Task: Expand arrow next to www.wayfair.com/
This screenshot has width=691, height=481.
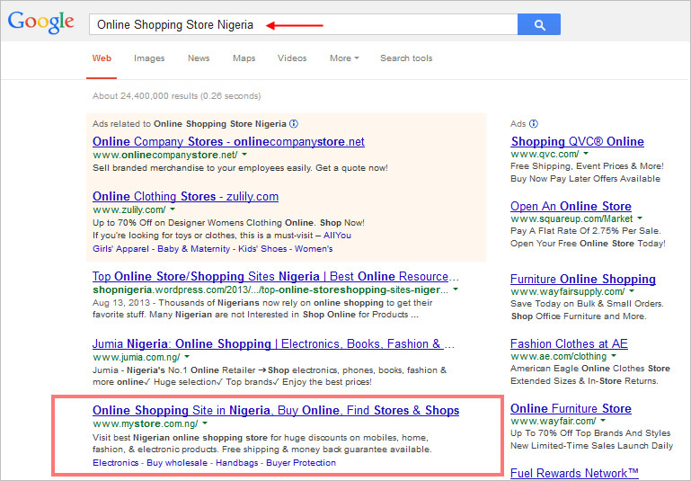Action: 603,421
